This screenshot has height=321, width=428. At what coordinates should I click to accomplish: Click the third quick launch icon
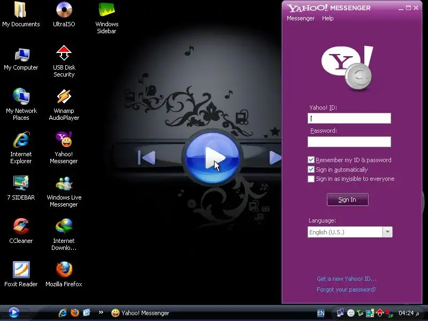coord(87,313)
